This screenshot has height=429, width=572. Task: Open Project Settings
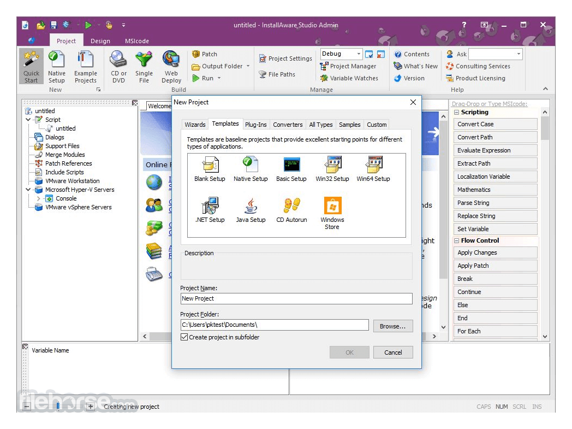tap(285, 58)
